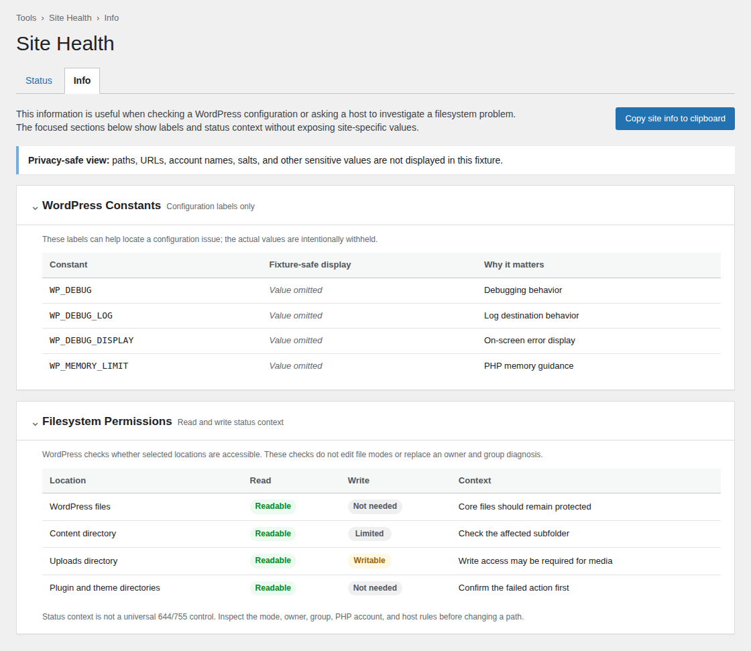The image size is (751, 651).
Task: Click the Writable badge for Uploads directory
Action: [369, 560]
